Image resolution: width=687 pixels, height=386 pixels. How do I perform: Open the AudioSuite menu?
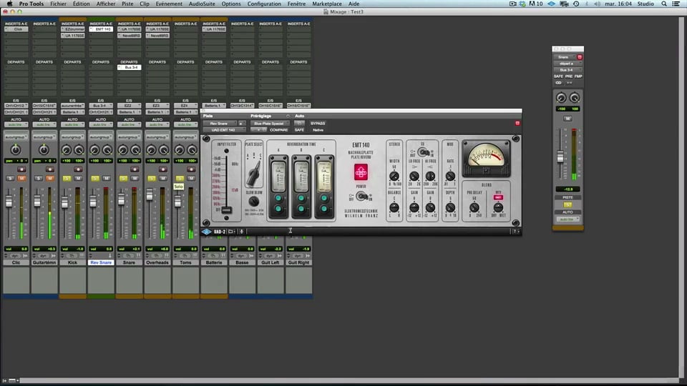tap(202, 4)
